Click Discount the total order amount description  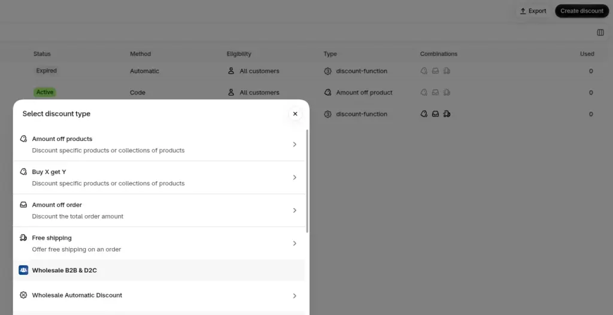point(78,216)
